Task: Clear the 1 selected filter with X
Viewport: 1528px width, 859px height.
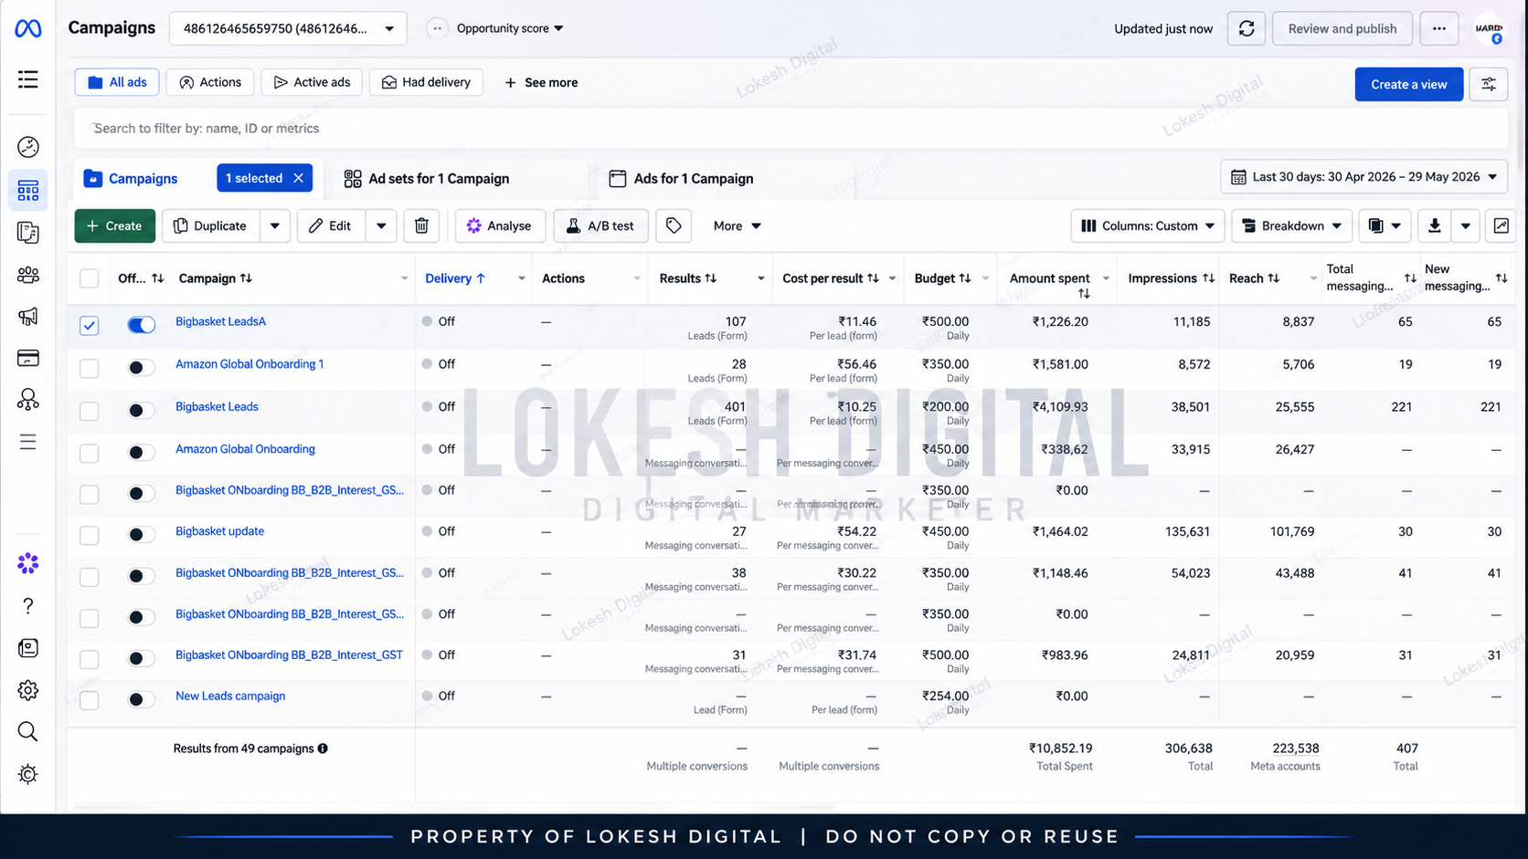Action: (x=299, y=178)
